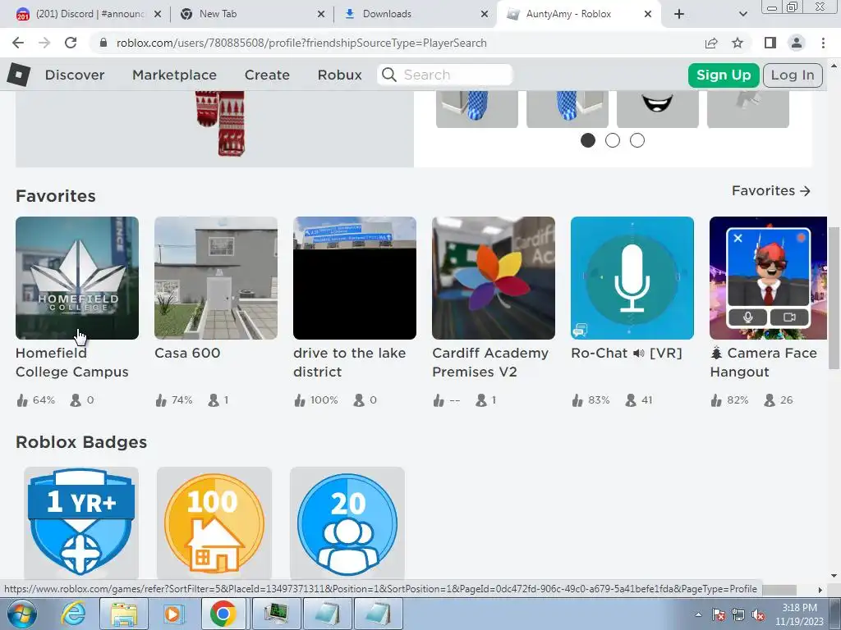Open Chrome three-dot menu
Image resolution: width=841 pixels, height=630 pixels.
[823, 43]
